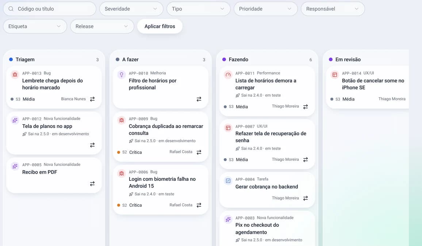
Task: Click the move arrows on Filtro de horários card
Action: (199, 99)
